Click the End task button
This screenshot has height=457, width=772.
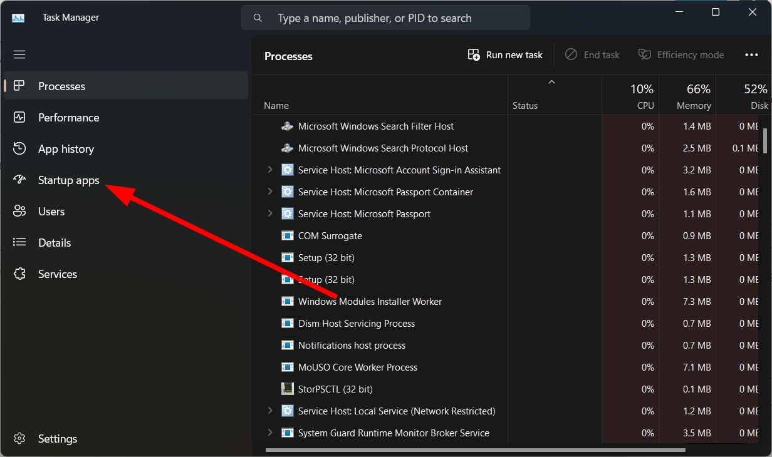coord(592,55)
